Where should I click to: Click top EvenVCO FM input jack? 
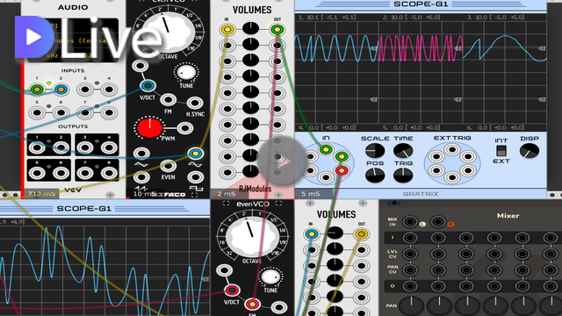(168, 99)
